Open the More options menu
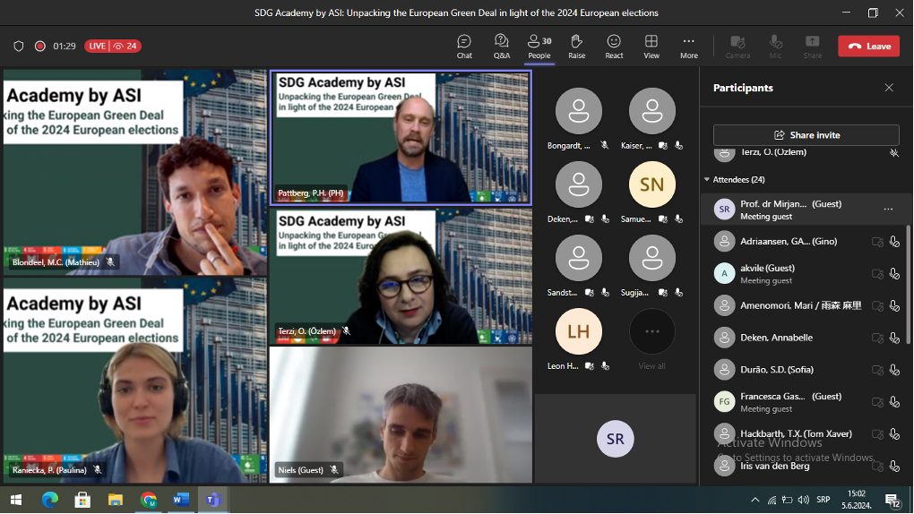Viewport: 914px width, 514px height. coord(688,46)
